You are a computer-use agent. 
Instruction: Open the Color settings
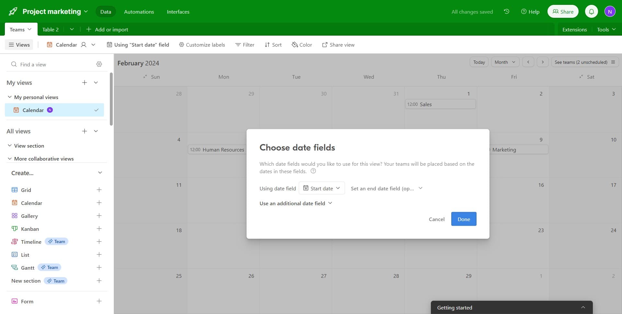[302, 45]
